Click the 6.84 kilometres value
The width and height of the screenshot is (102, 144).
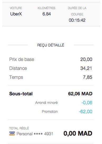pos(47,14)
